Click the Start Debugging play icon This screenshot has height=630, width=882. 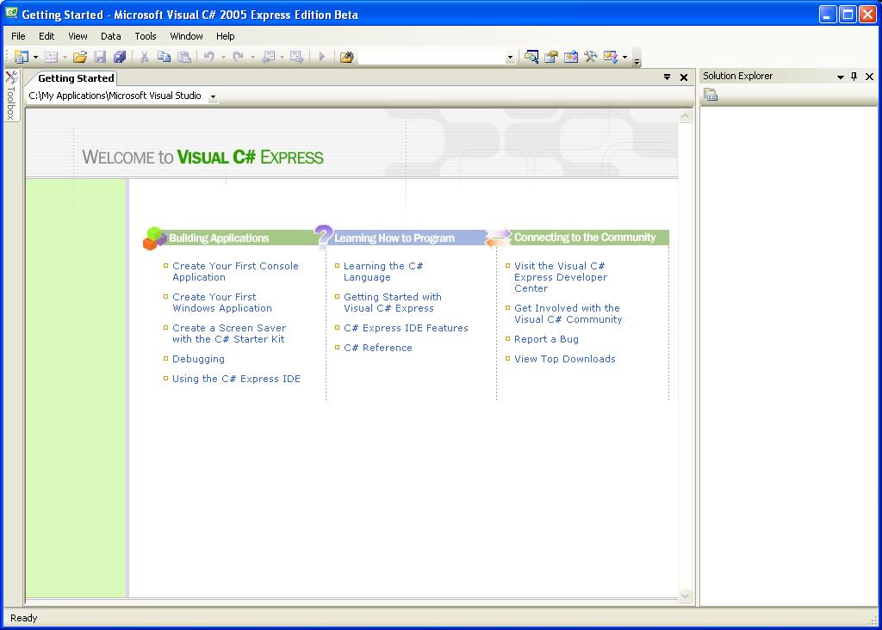point(322,57)
